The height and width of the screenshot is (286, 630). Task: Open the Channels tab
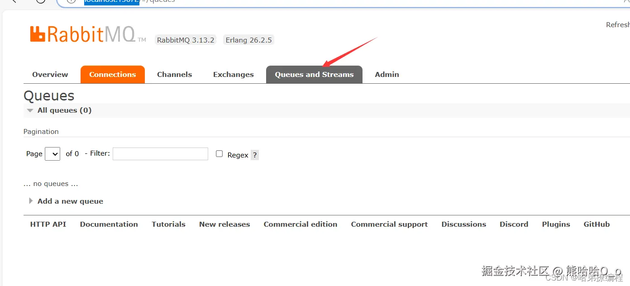click(174, 75)
